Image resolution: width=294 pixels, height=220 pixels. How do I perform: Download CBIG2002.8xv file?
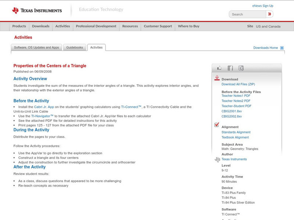(x=232, y=116)
